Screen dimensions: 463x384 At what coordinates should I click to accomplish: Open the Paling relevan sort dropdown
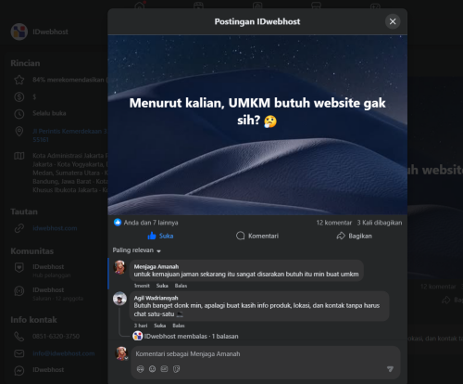click(x=137, y=250)
